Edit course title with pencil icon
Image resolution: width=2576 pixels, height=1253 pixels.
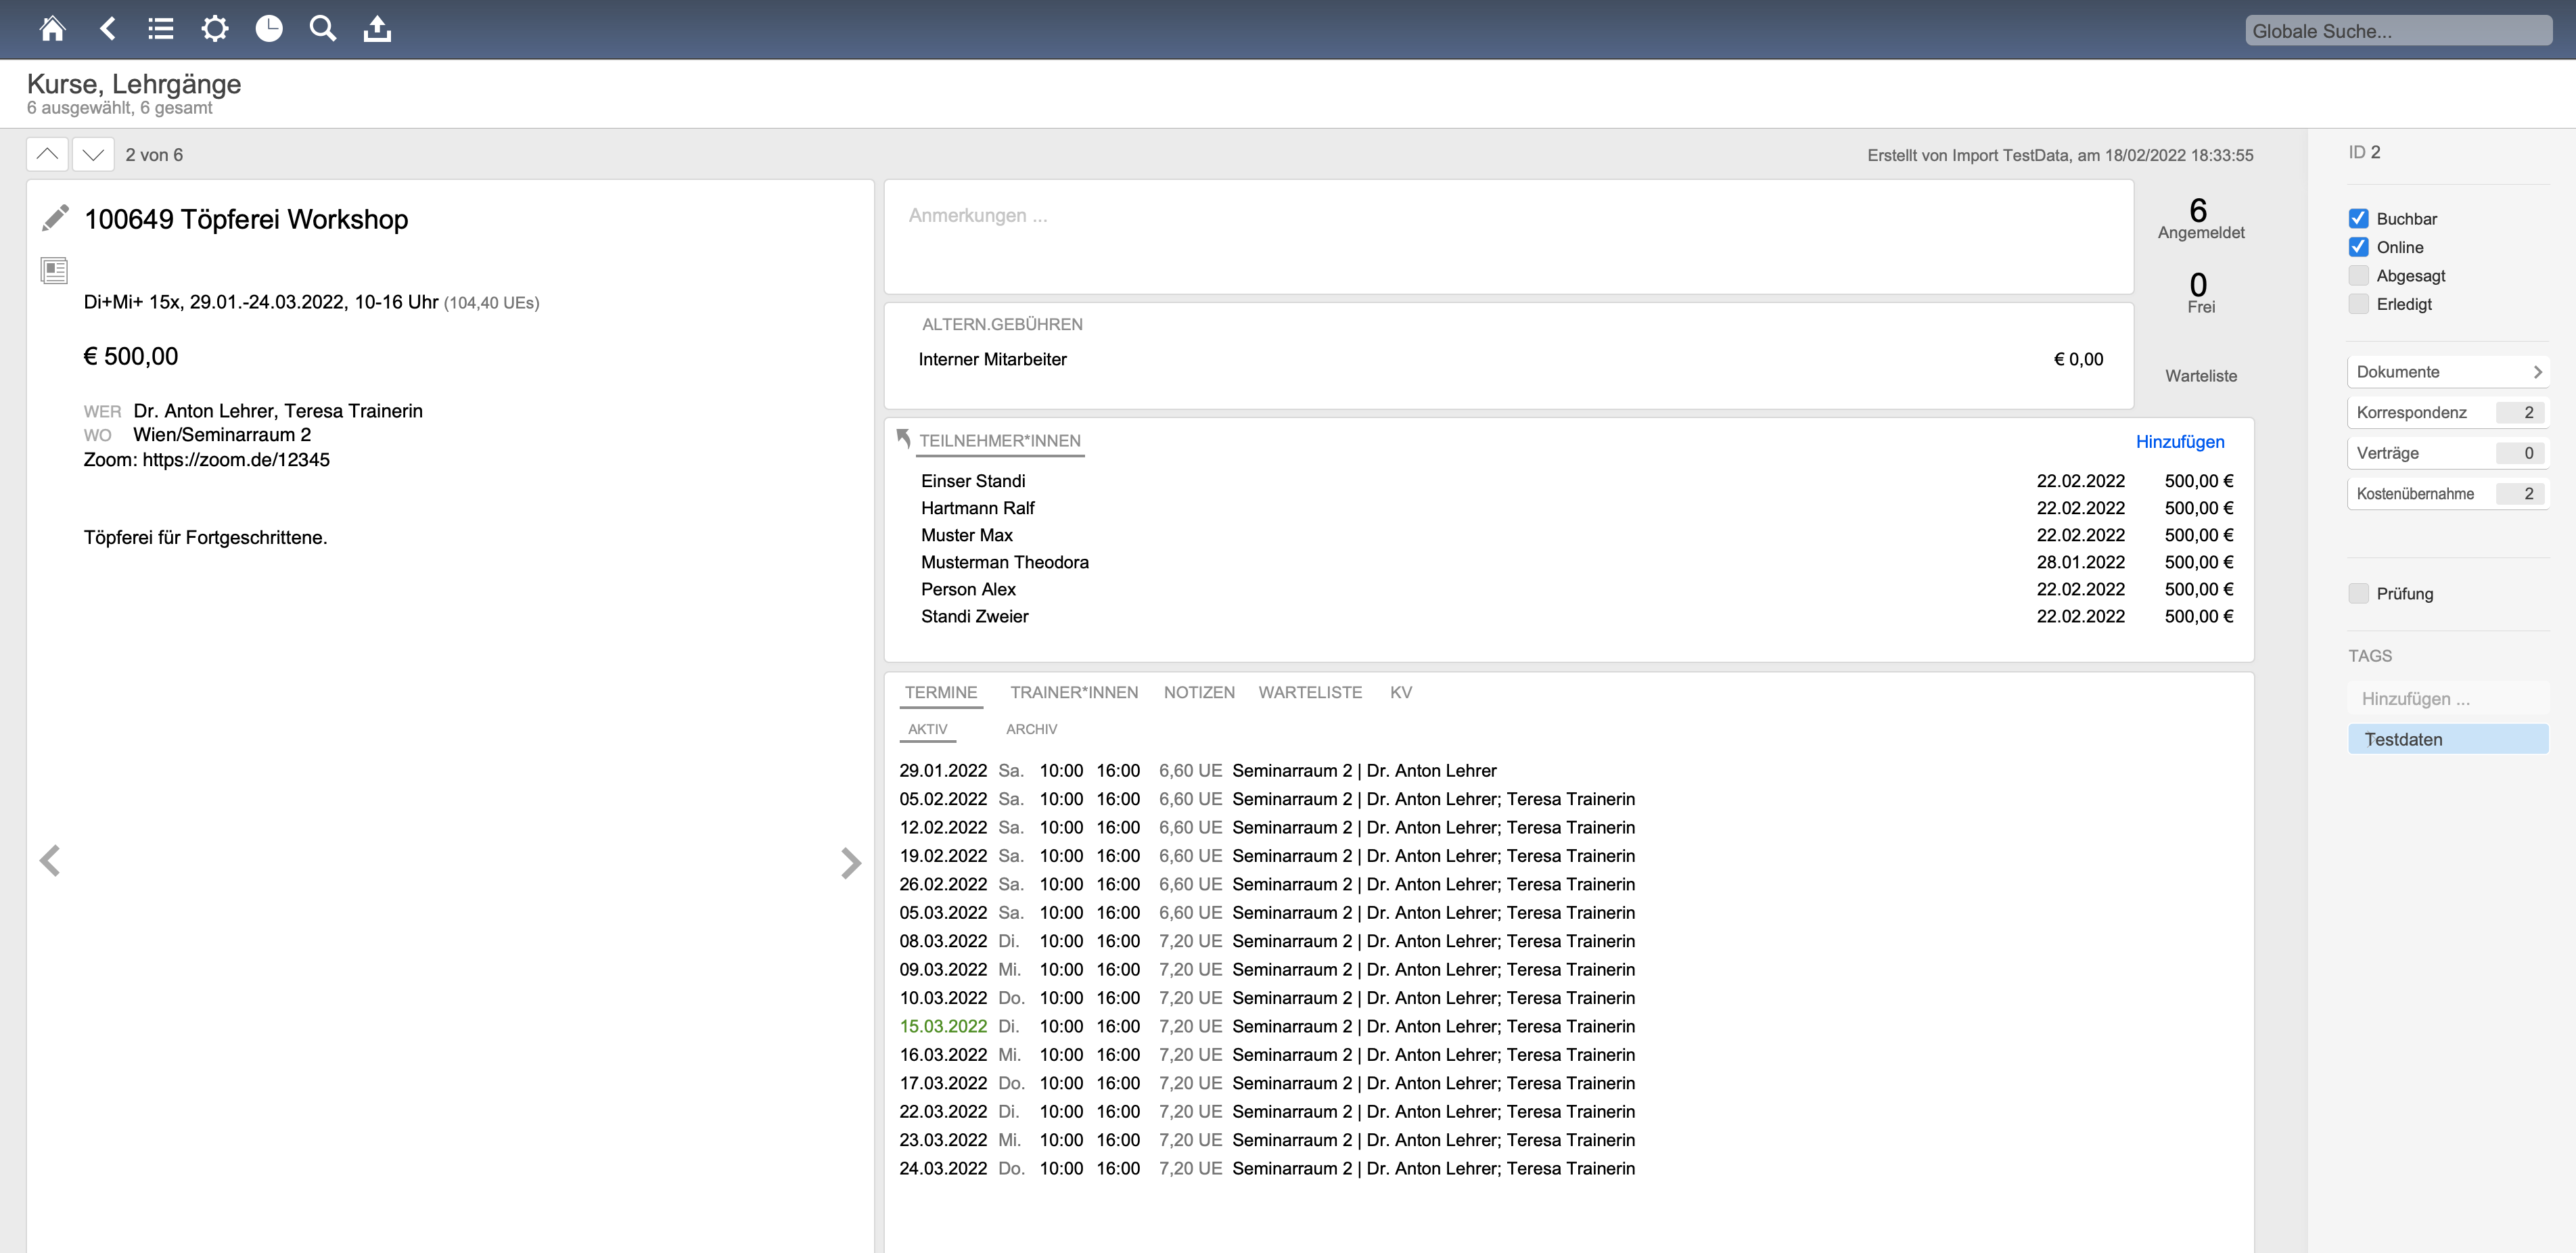(56, 218)
